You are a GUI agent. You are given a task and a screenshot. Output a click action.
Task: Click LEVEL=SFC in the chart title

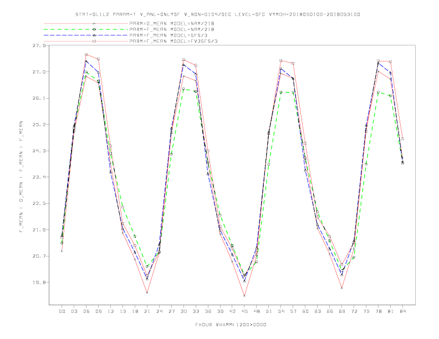(x=250, y=14)
